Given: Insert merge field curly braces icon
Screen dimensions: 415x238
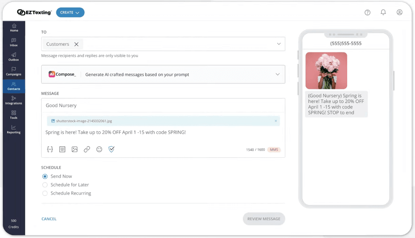Looking at the screenshot, I should tap(50, 149).
